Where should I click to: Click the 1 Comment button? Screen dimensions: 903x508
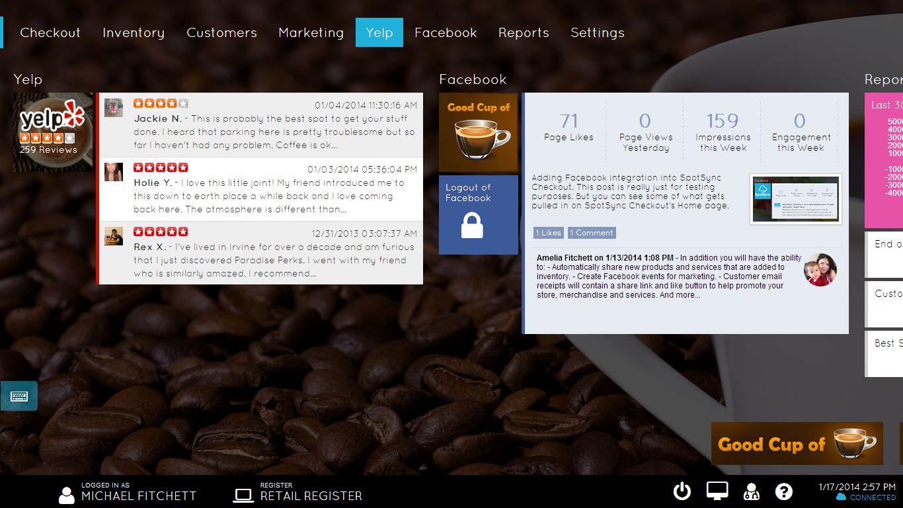pos(592,233)
